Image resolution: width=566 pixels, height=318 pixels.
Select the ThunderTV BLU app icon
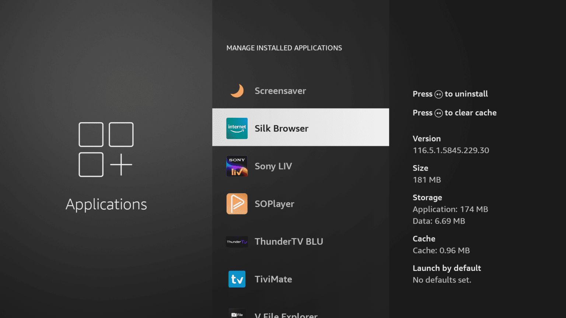(x=237, y=241)
